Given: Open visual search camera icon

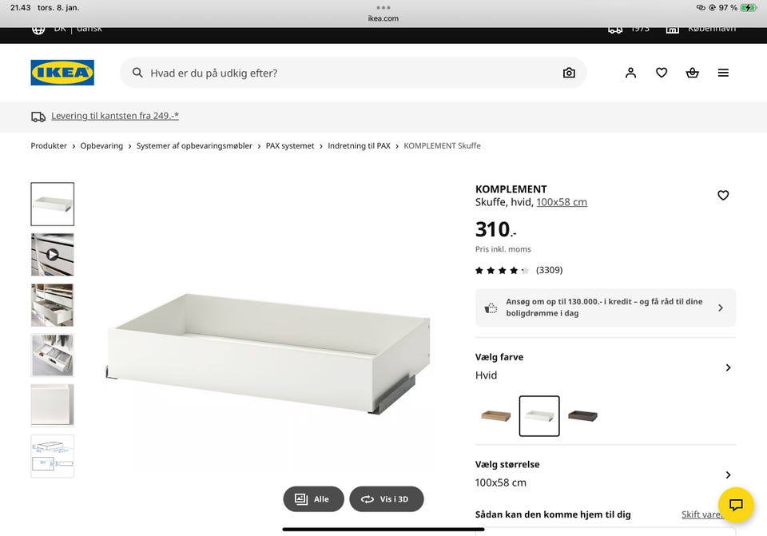Looking at the screenshot, I should [568, 73].
